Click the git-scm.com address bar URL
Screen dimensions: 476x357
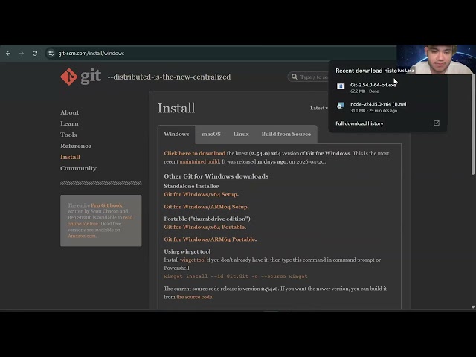click(91, 54)
